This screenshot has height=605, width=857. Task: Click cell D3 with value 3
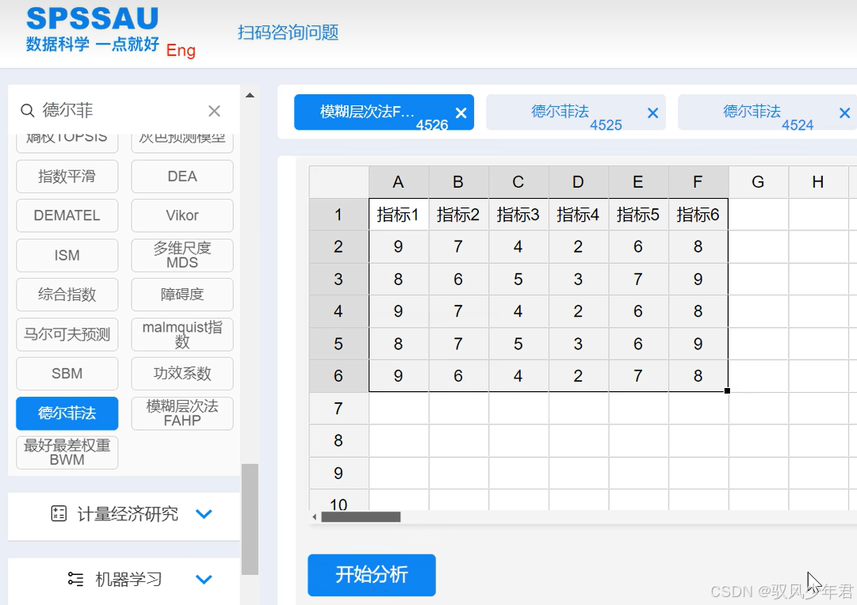click(x=578, y=279)
